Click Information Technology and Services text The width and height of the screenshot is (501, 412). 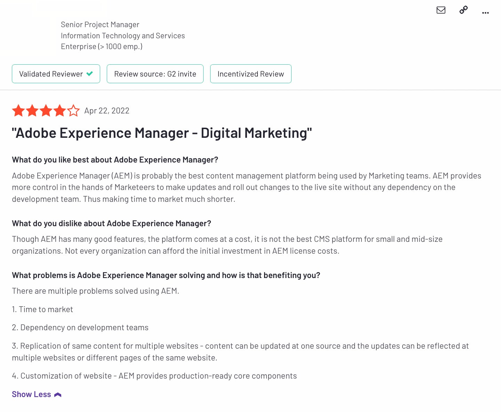[123, 35]
